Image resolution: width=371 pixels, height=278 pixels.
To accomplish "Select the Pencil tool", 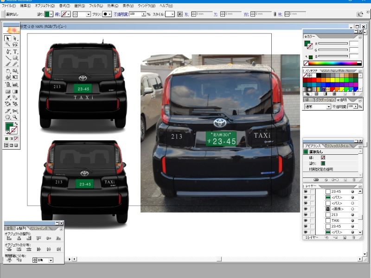I will pos(15,64).
